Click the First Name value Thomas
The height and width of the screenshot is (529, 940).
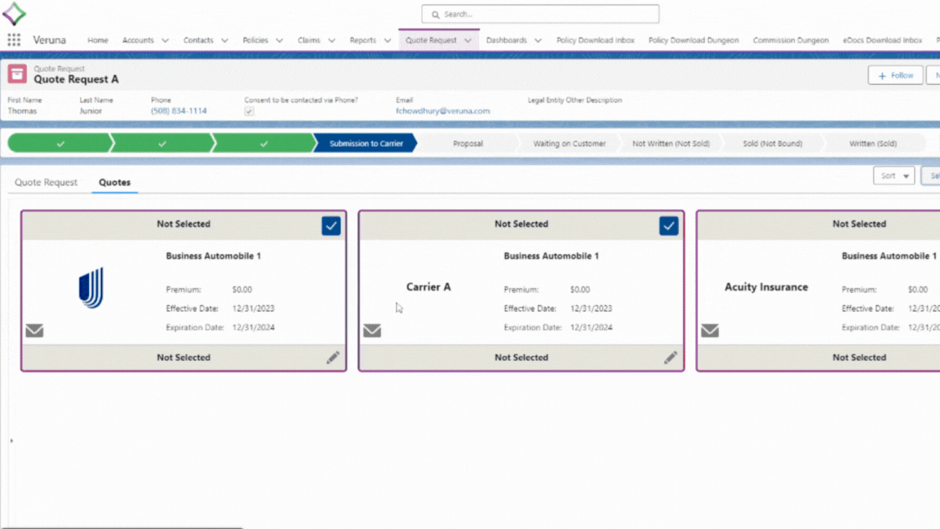(x=22, y=111)
